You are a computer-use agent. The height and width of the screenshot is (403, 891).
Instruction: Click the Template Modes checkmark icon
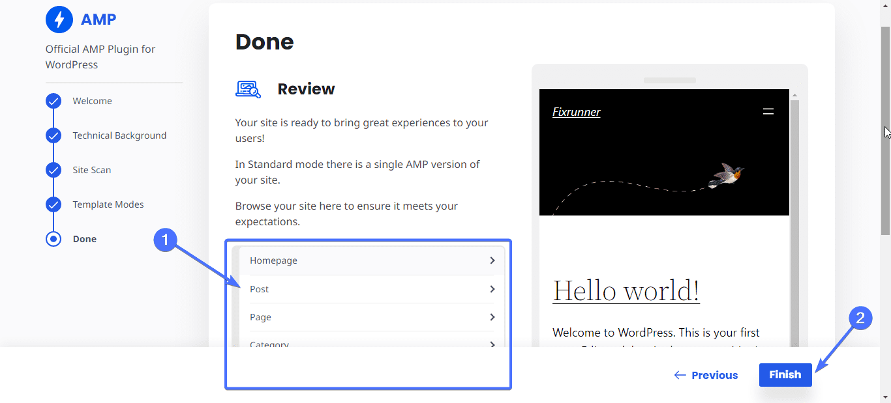pyautogui.click(x=53, y=204)
